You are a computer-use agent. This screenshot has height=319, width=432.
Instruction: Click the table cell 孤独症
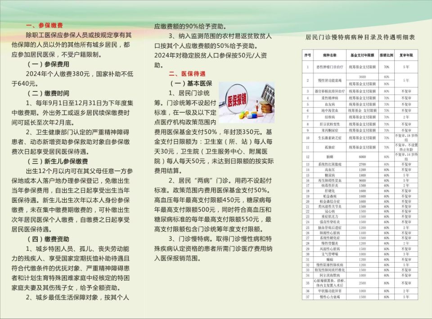[330, 147]
